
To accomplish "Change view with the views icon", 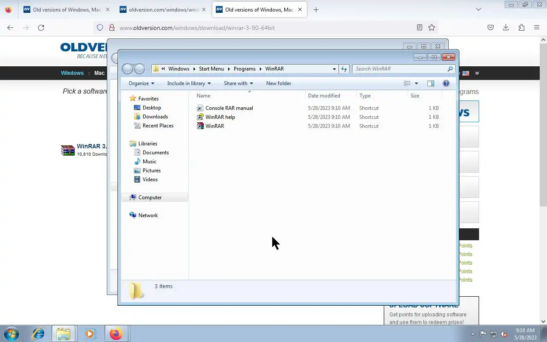I will (x=407, y=83).
